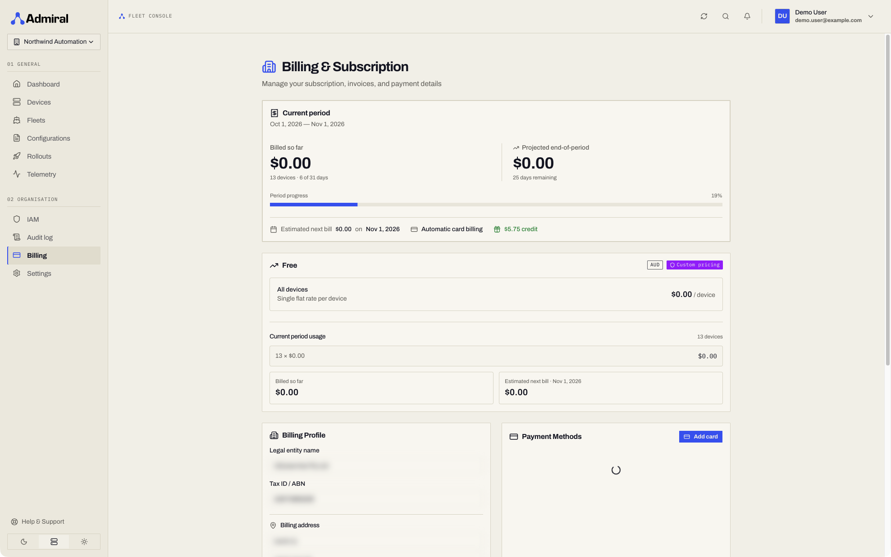Click the $5.75 credit label

pos(521,229)
